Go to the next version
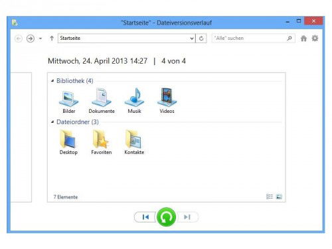 click(187, 217)
